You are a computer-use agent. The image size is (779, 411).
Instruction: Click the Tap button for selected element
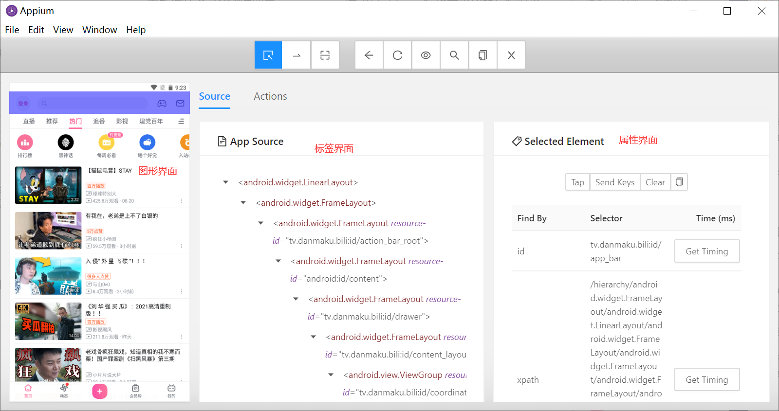click(x=577, y=182)
